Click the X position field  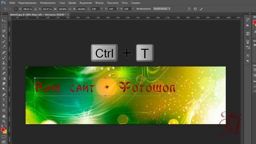(27, 9)
